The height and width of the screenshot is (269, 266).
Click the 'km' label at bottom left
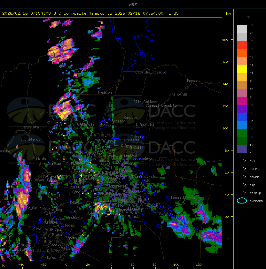click(x=5, y=265)
